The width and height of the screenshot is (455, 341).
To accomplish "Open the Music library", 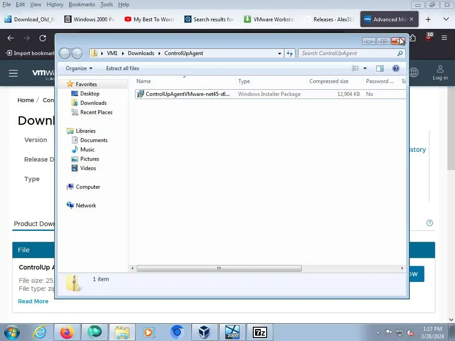I will 88,150.
